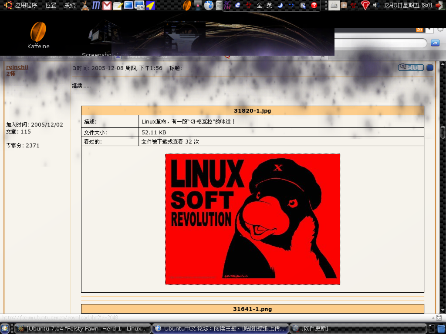Open the Linux Soft Revolution penguin image
Image resolution: width=446 pixels, height=334 pixels.
(x=253, y=219)
